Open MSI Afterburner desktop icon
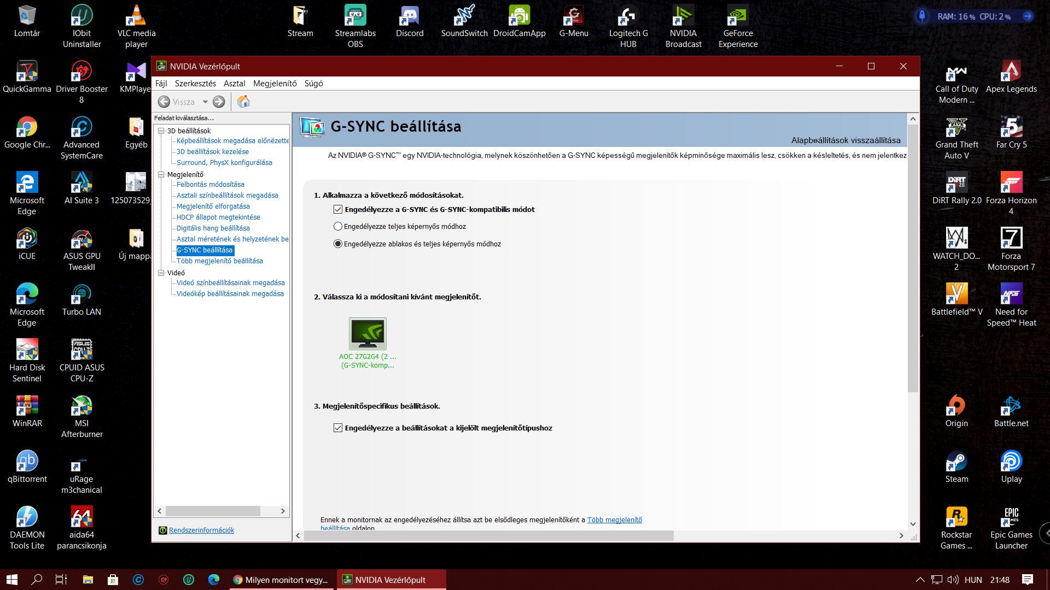This screenshot has width=1050, height=590. click(x=81, y=416)
